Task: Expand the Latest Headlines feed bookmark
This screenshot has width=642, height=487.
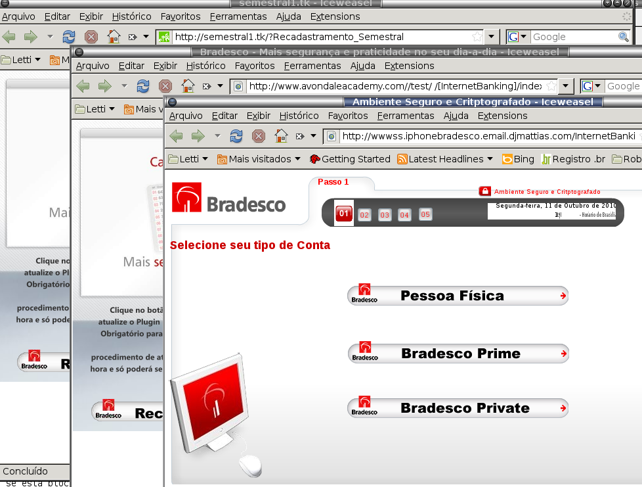Action: pyautogui.click(x=445, y=159)
